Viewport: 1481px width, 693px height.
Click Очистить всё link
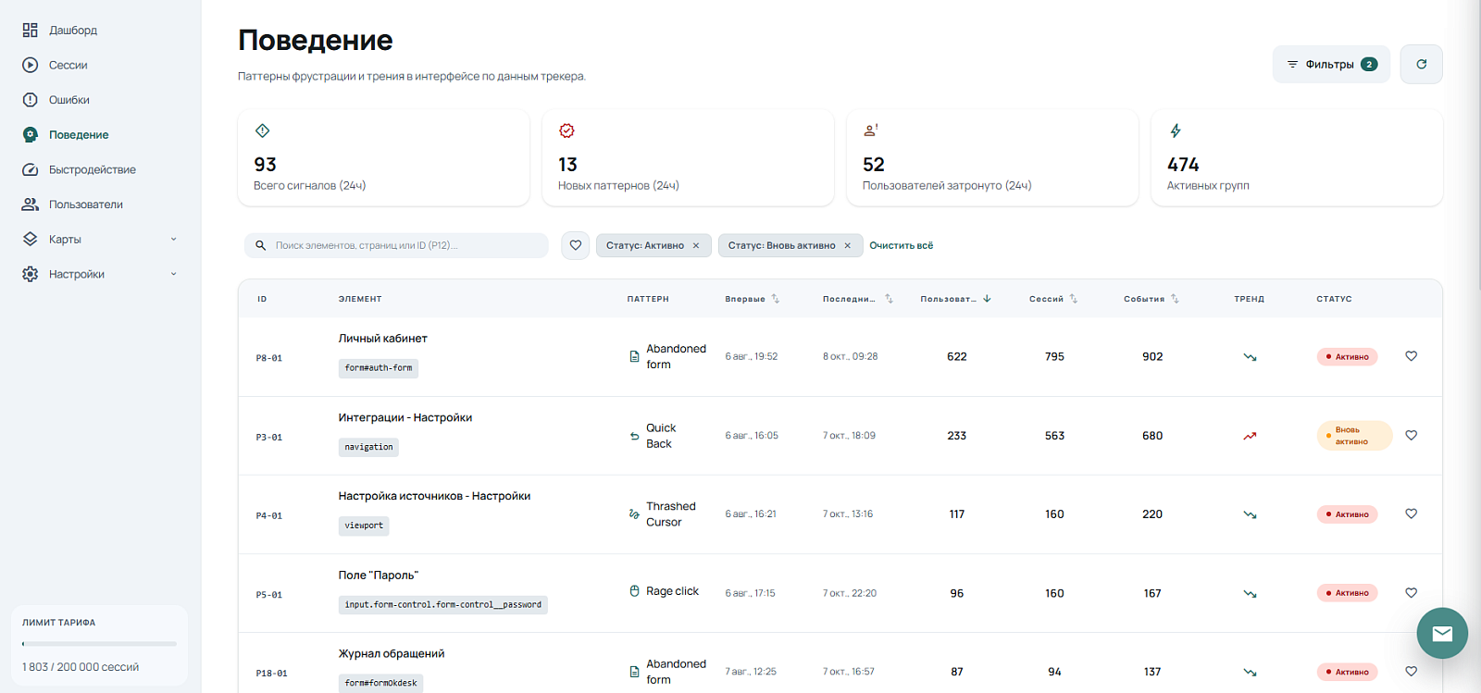click(x=901, y=246)
